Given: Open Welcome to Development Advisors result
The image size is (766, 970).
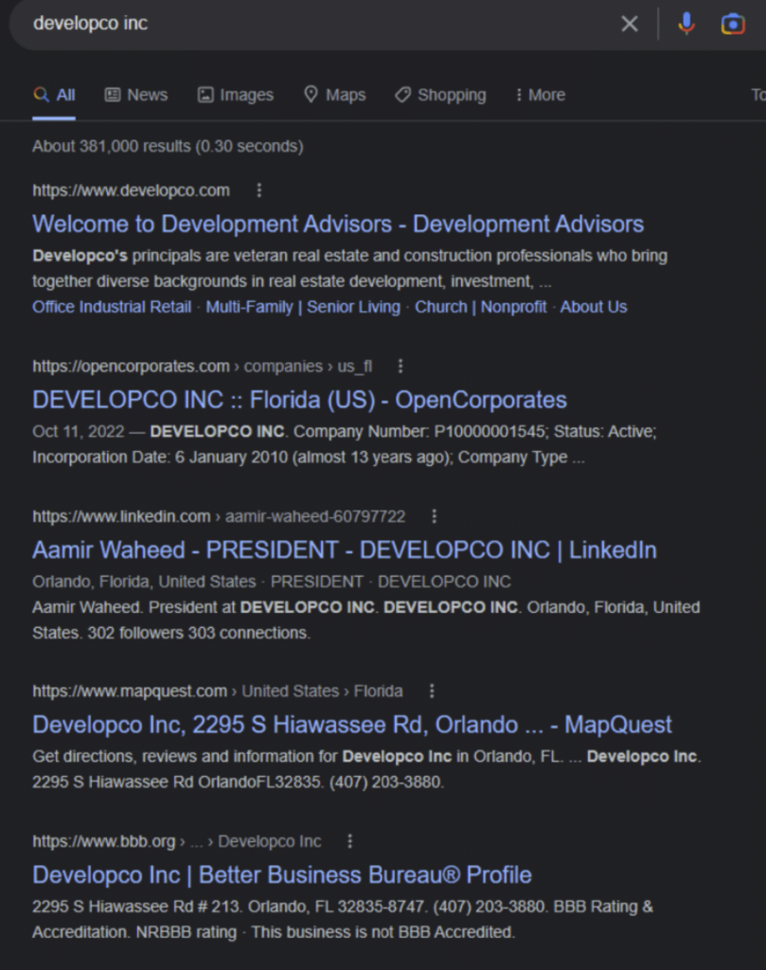Looking at the screenshot, I should coord(338,224).
